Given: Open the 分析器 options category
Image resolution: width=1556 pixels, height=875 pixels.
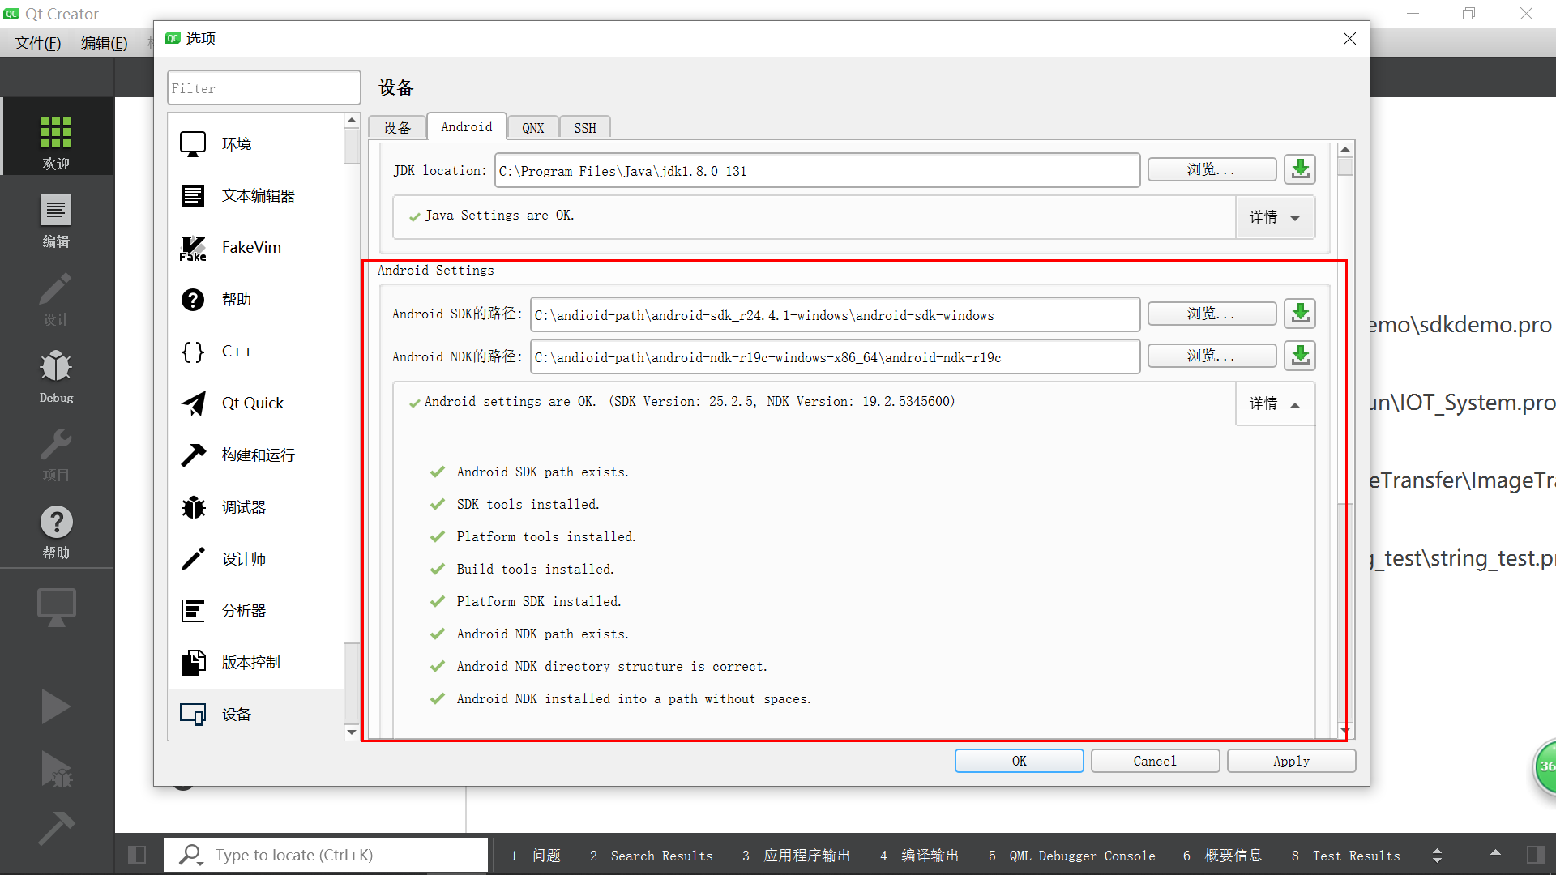Looking at the screenshot, I should 256,611.
